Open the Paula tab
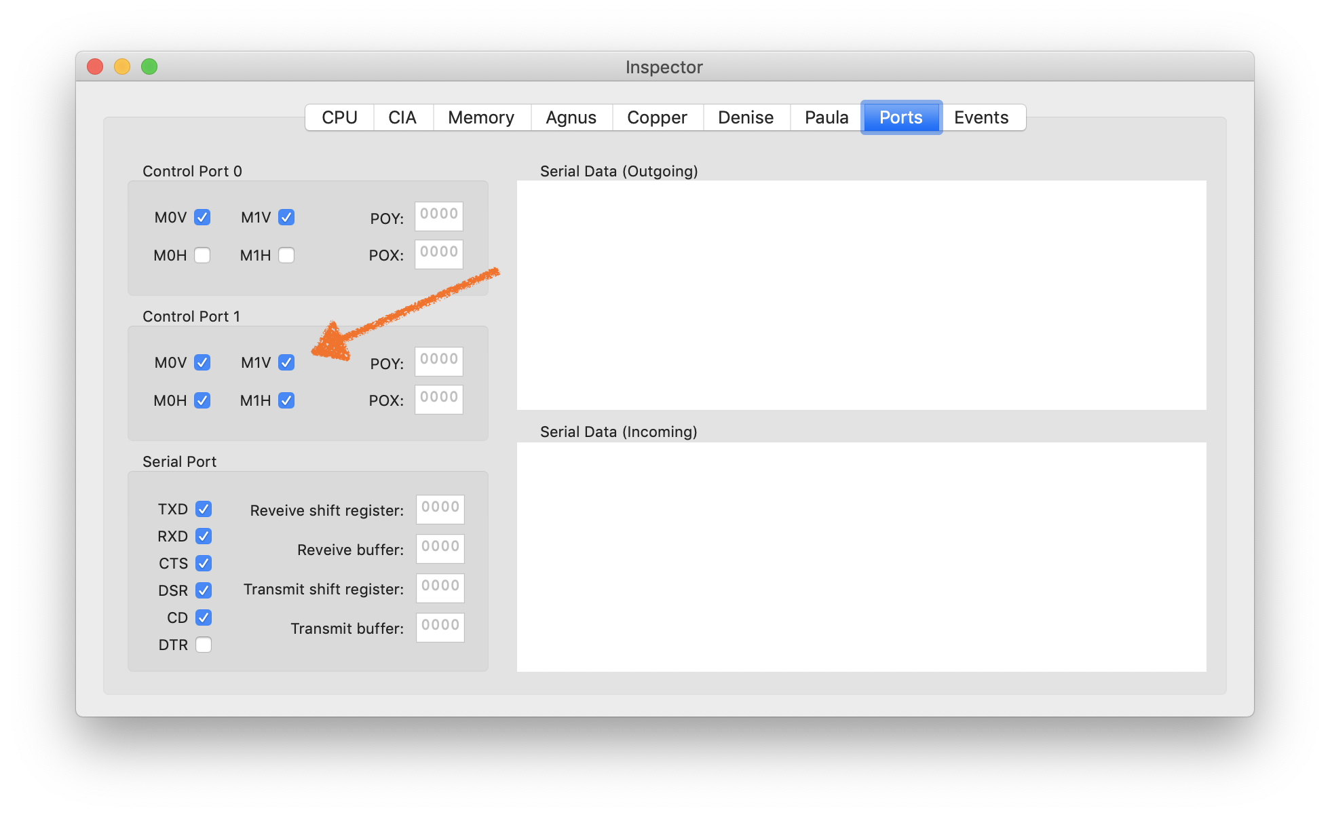1330x817 pixels. click(826, 117)
